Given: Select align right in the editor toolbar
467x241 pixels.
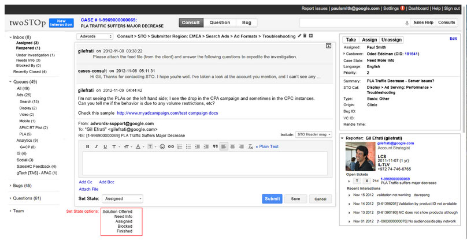Looking at the screenshot, I should [242, 146].
